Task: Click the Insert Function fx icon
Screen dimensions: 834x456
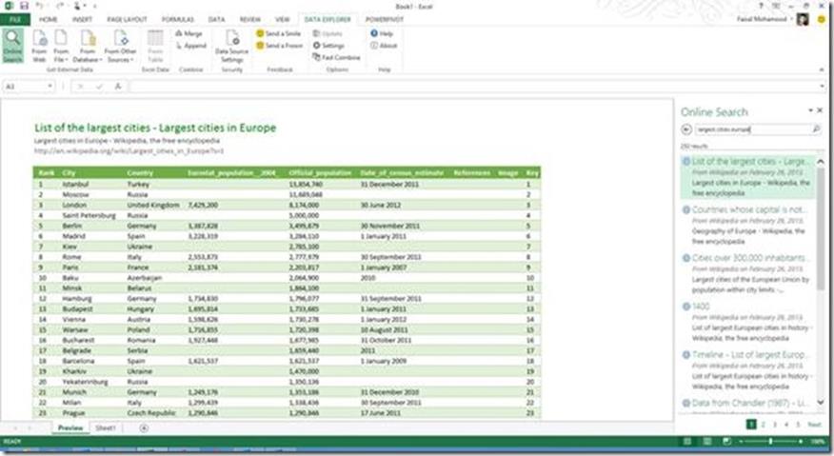Action: pyautogui.click(x=118, y=87)
